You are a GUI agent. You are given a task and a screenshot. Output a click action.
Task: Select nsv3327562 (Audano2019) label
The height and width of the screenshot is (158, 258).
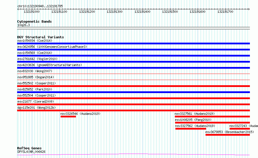pyautogui.click(x=195, y=126)
